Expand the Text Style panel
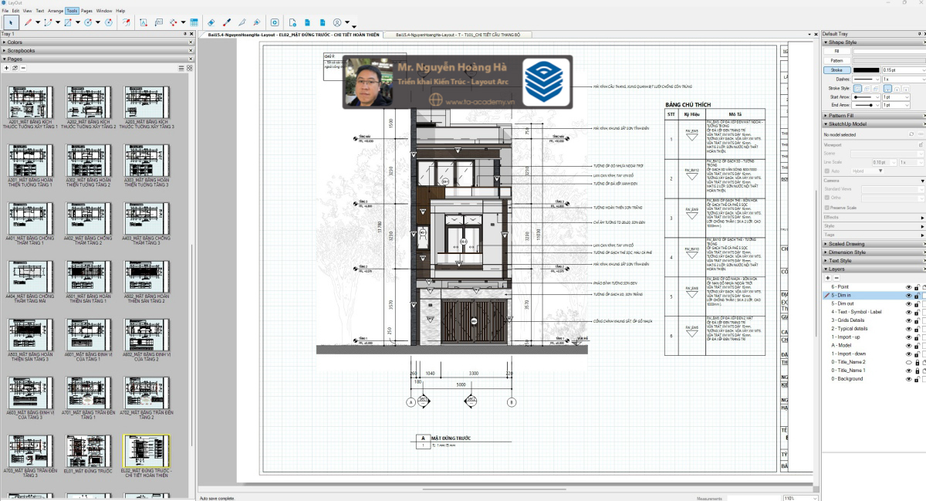 874,261
